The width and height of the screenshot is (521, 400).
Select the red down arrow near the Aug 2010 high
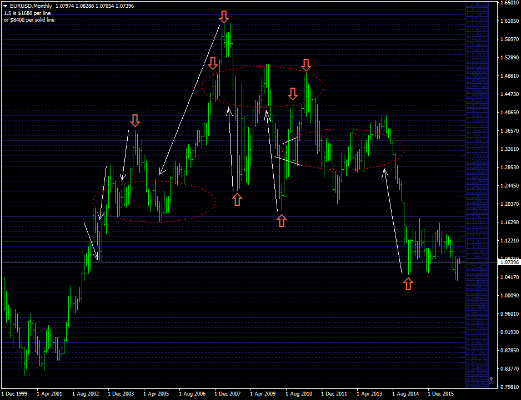click(307, 65)
